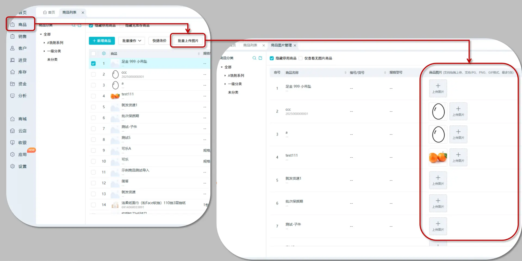Screen dimensions: 522x261
Task: Uncheck the 足金 999 小吊坠 row checkbox
Action: tap(93, 63)
